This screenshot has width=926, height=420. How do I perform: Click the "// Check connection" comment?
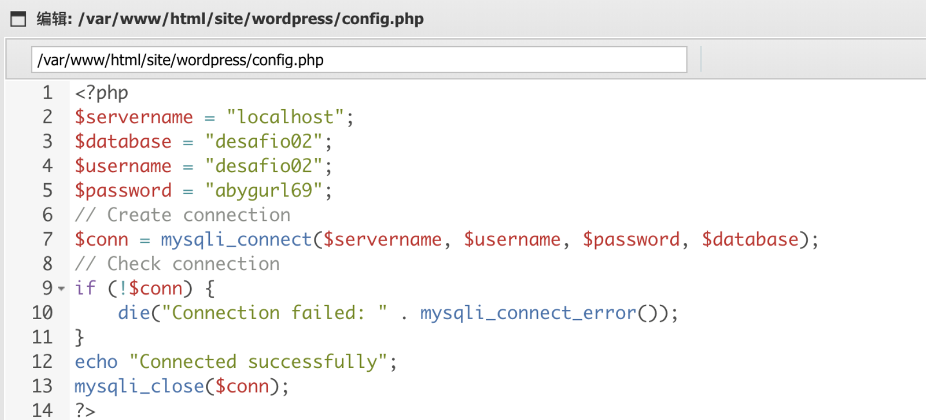(177, 264)
